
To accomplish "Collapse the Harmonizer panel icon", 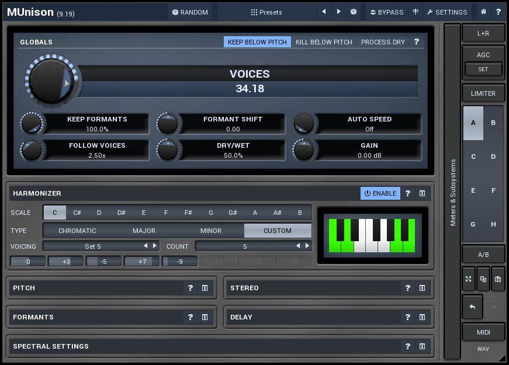I will [x=422, y=193].
